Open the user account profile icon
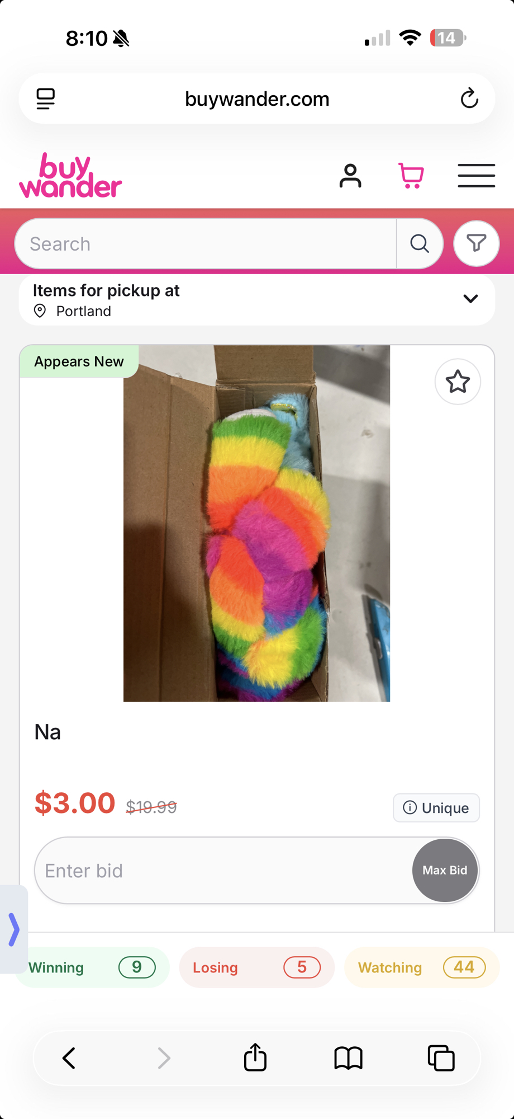This screenshot has height=1119, width=514. click(x=350, y=176)
